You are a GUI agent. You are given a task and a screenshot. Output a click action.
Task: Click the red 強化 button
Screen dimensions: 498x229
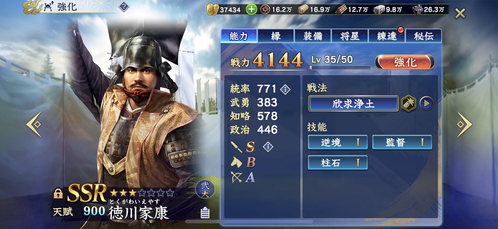tap(405, 62)
